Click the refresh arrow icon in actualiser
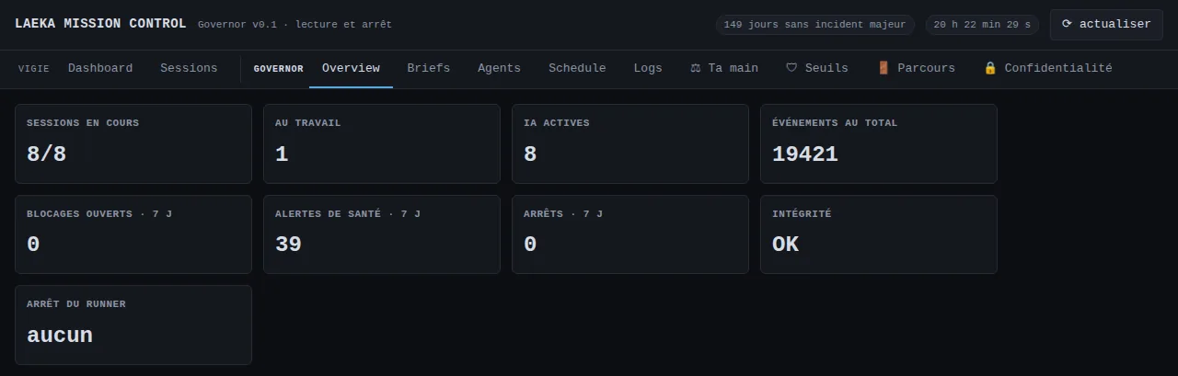 (x=1068, y=24)
